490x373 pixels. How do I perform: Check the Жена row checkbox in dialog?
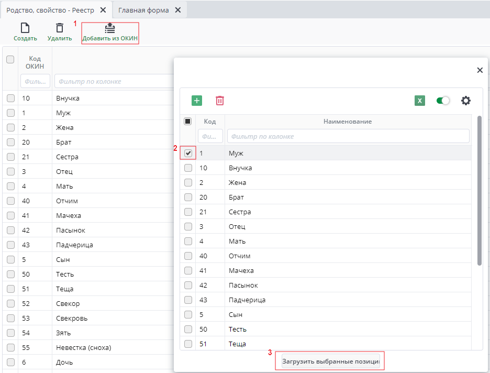coord(188,182)
